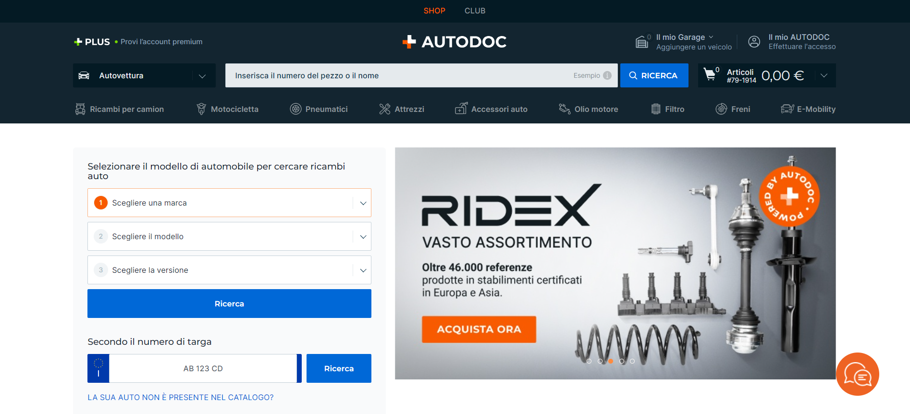Click the wide blue Ricerca vehicle button
The height and width of the screenshot is (414, 910).
(229, 304)
